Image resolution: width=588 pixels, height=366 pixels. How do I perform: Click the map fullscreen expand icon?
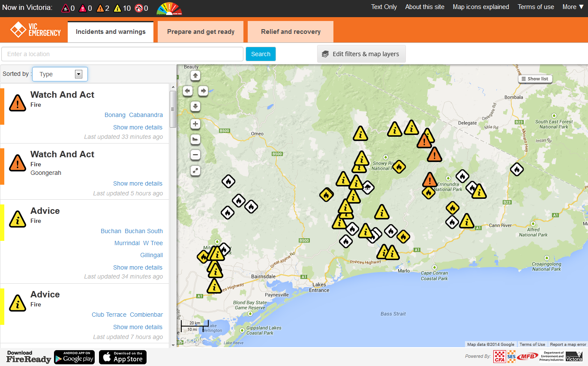click(x=195, y=171)
